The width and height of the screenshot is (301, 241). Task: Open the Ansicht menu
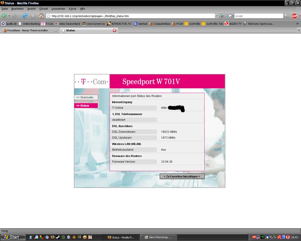[x=32, y=9]
